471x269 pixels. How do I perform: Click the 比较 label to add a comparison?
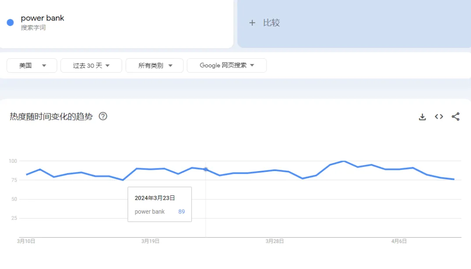271,23
